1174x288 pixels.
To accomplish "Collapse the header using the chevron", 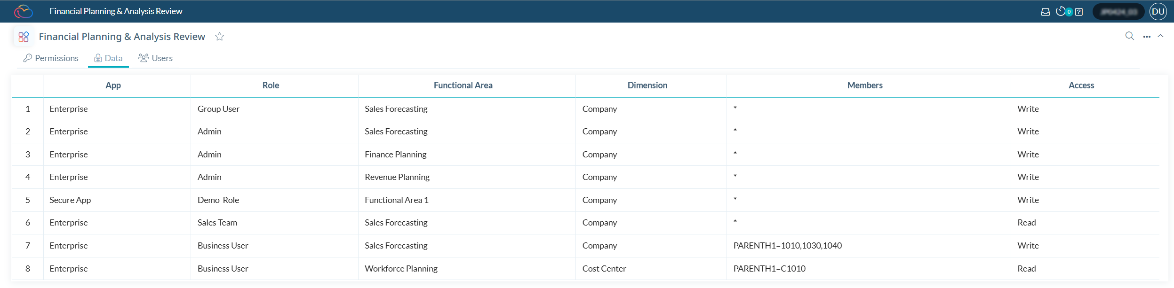I will [1160, 36].
